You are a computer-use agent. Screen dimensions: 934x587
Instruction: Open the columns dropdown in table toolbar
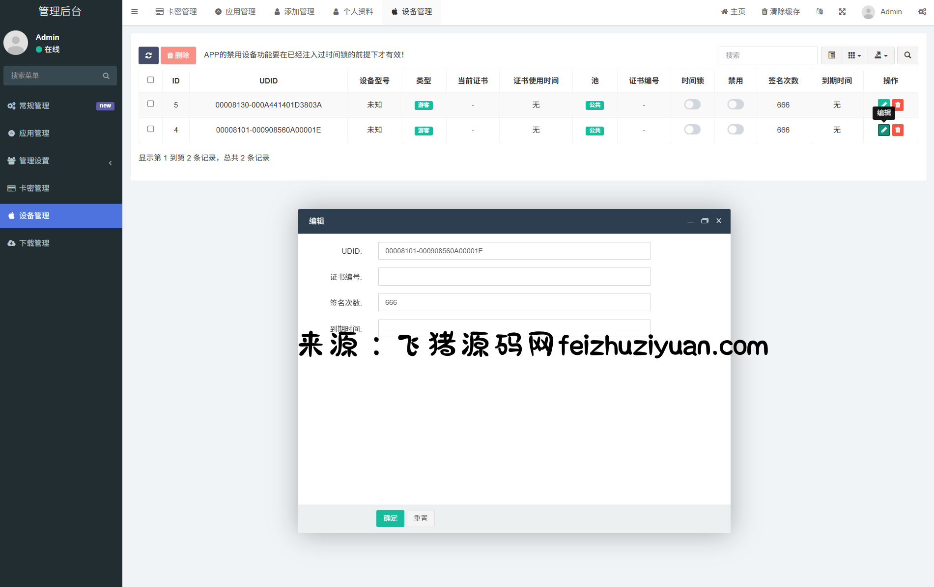pos(854,55)
